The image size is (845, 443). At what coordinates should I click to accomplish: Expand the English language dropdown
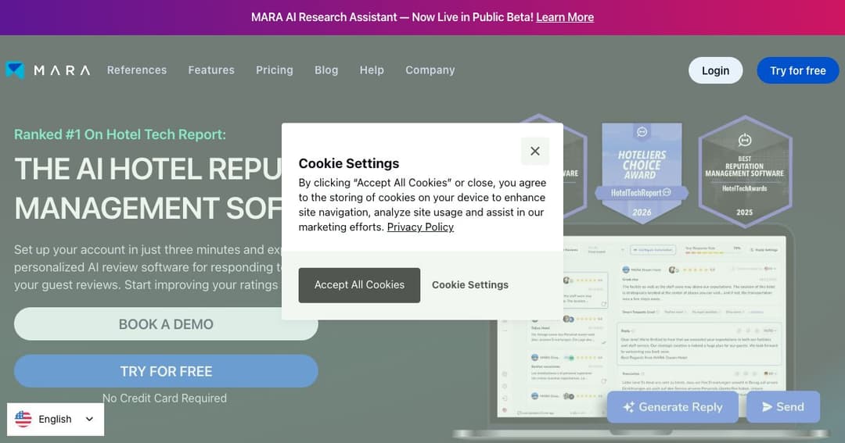coord(56,420)
